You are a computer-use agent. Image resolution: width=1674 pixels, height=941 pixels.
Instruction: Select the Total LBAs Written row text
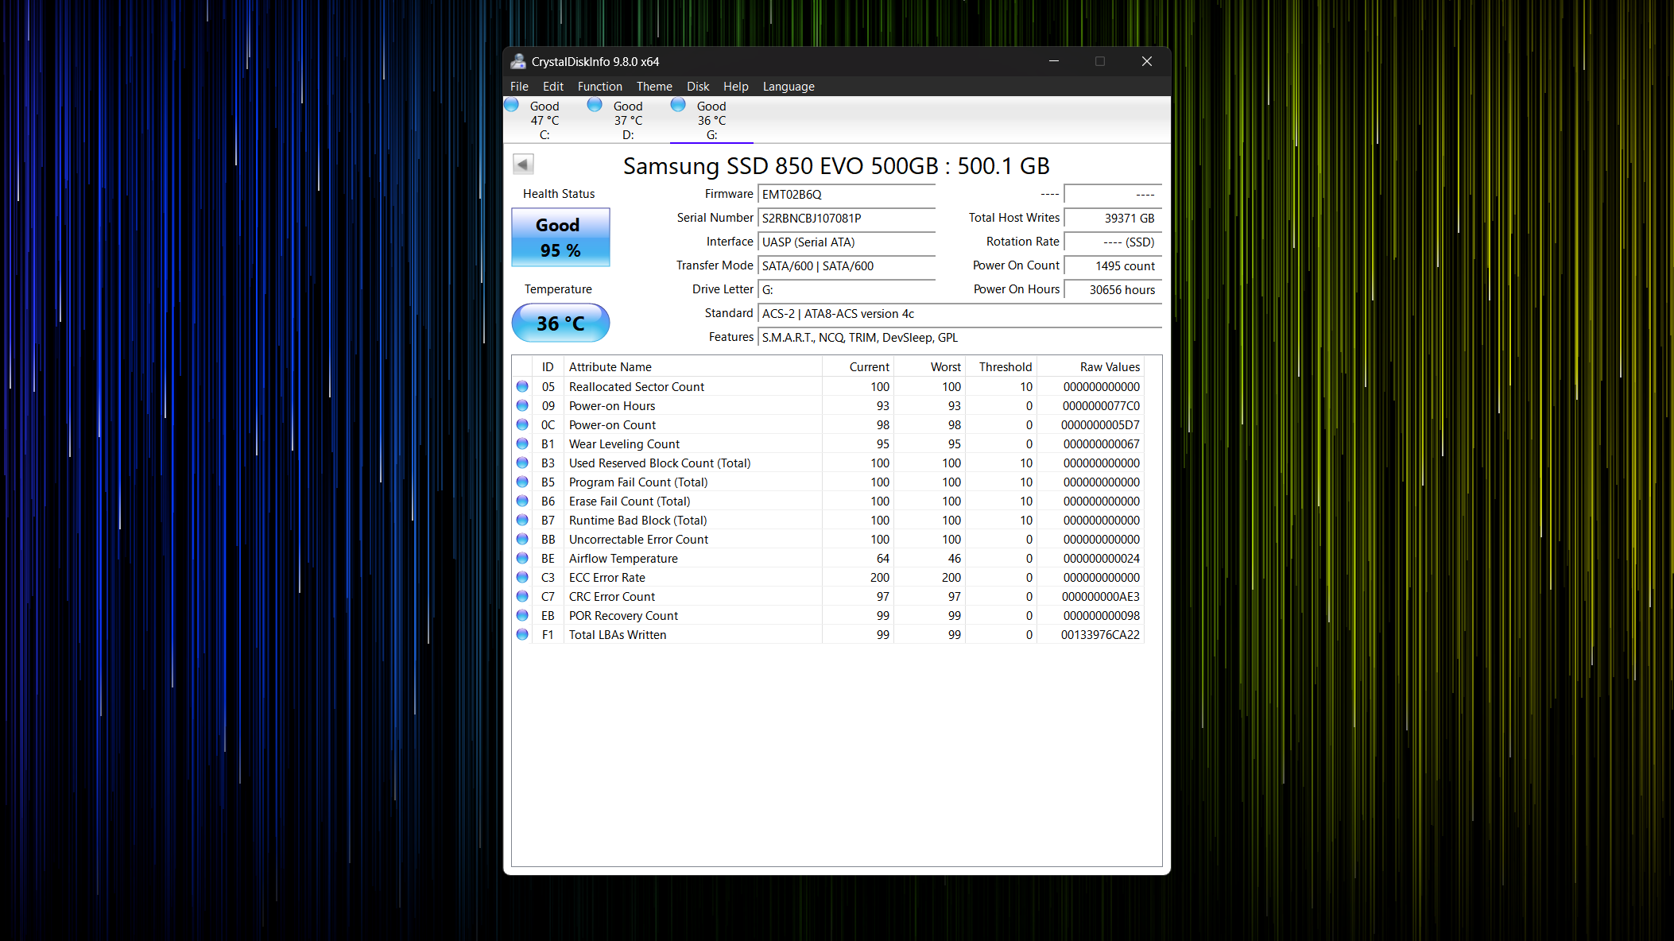[618, 634]
